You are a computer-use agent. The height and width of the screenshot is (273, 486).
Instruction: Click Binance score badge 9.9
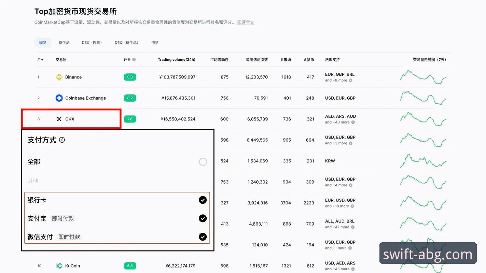[x=130, y=77]
